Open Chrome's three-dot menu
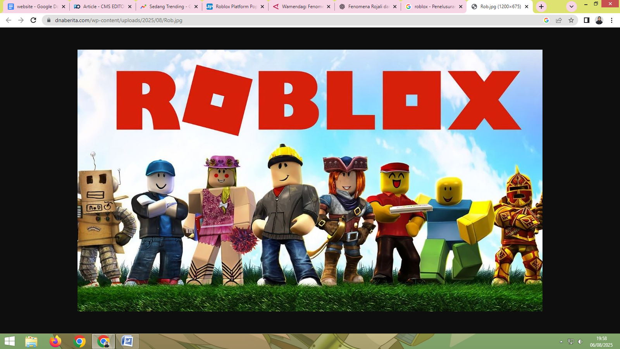Image resolution: width=620 pixels, height=349 pixels. click(x=611, y=20)
